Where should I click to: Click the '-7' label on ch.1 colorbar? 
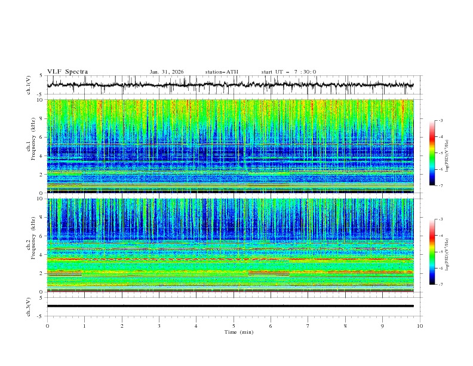[440, 185]
